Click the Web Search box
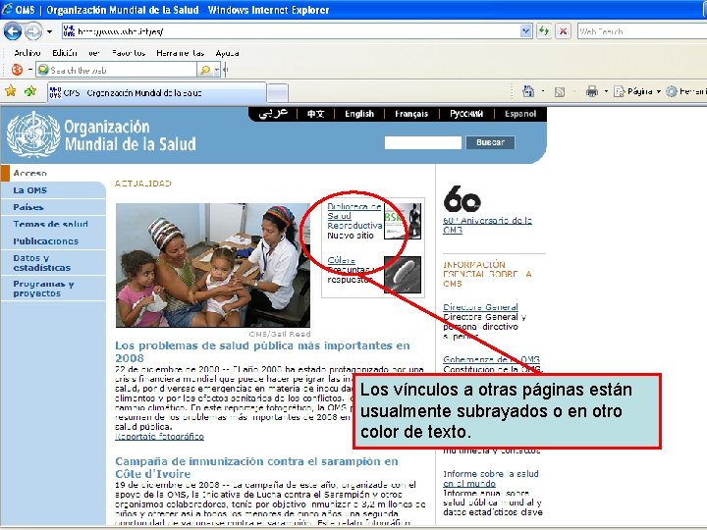 (x=641, y=31)
